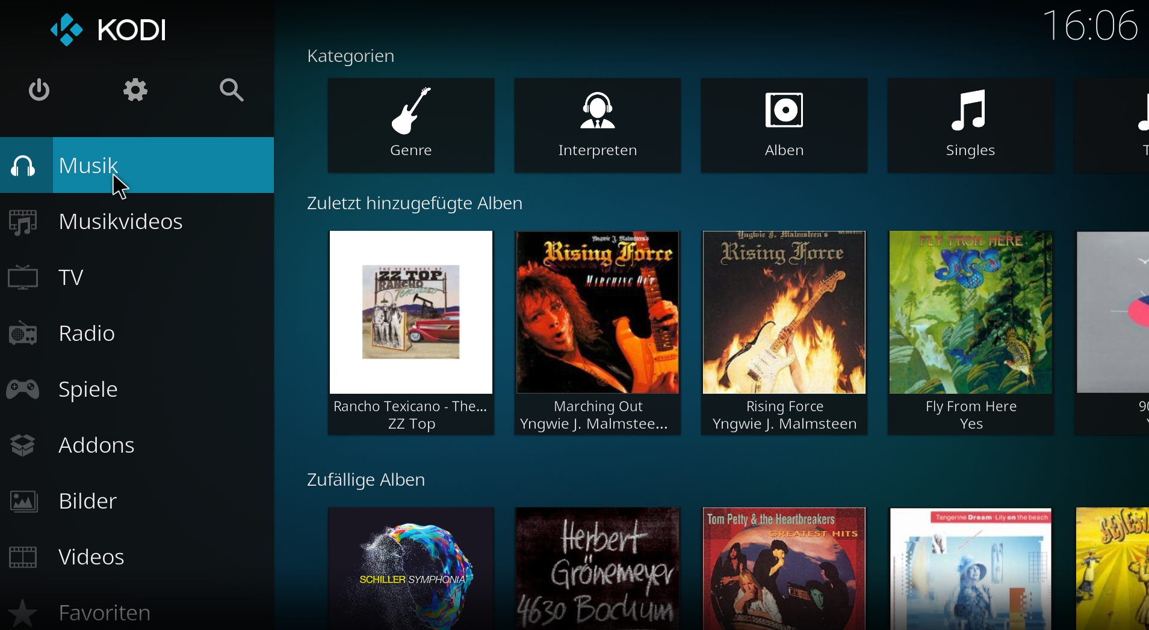Open the Marching Out album cover
Viewport: 1149px width, 630px height.
click(x=598, y=312)
